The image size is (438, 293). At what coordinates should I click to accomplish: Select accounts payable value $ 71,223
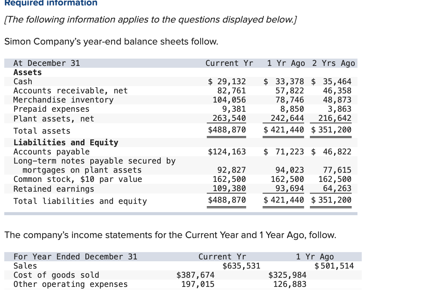coord(284,152)
